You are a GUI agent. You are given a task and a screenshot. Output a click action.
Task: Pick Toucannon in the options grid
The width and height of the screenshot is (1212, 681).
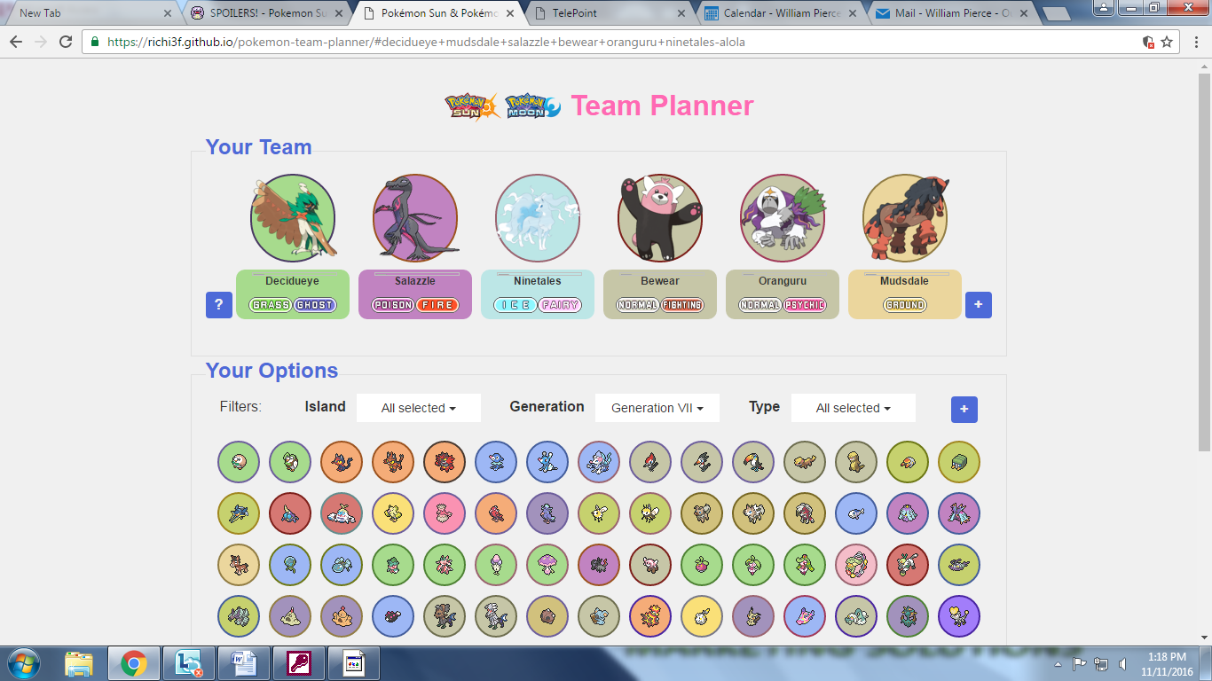point(753,462)
